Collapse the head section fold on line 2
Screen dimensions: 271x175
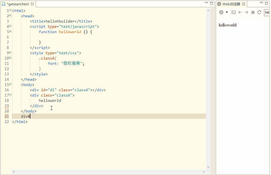click(10, 16)
